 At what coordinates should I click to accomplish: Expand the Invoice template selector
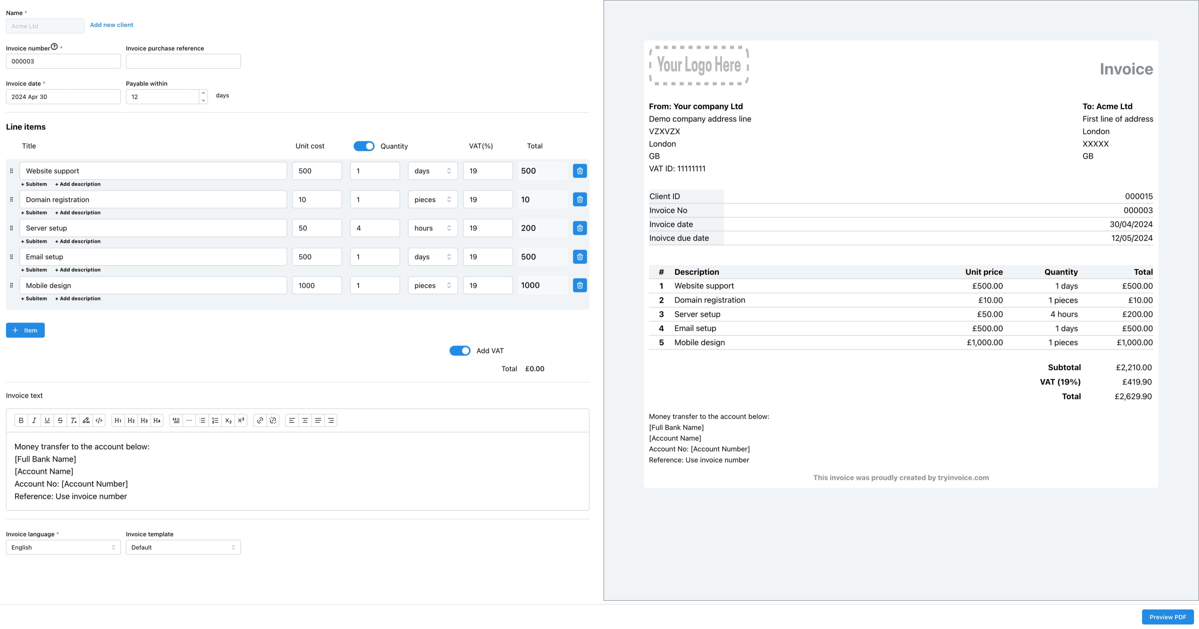coord(183,548)
